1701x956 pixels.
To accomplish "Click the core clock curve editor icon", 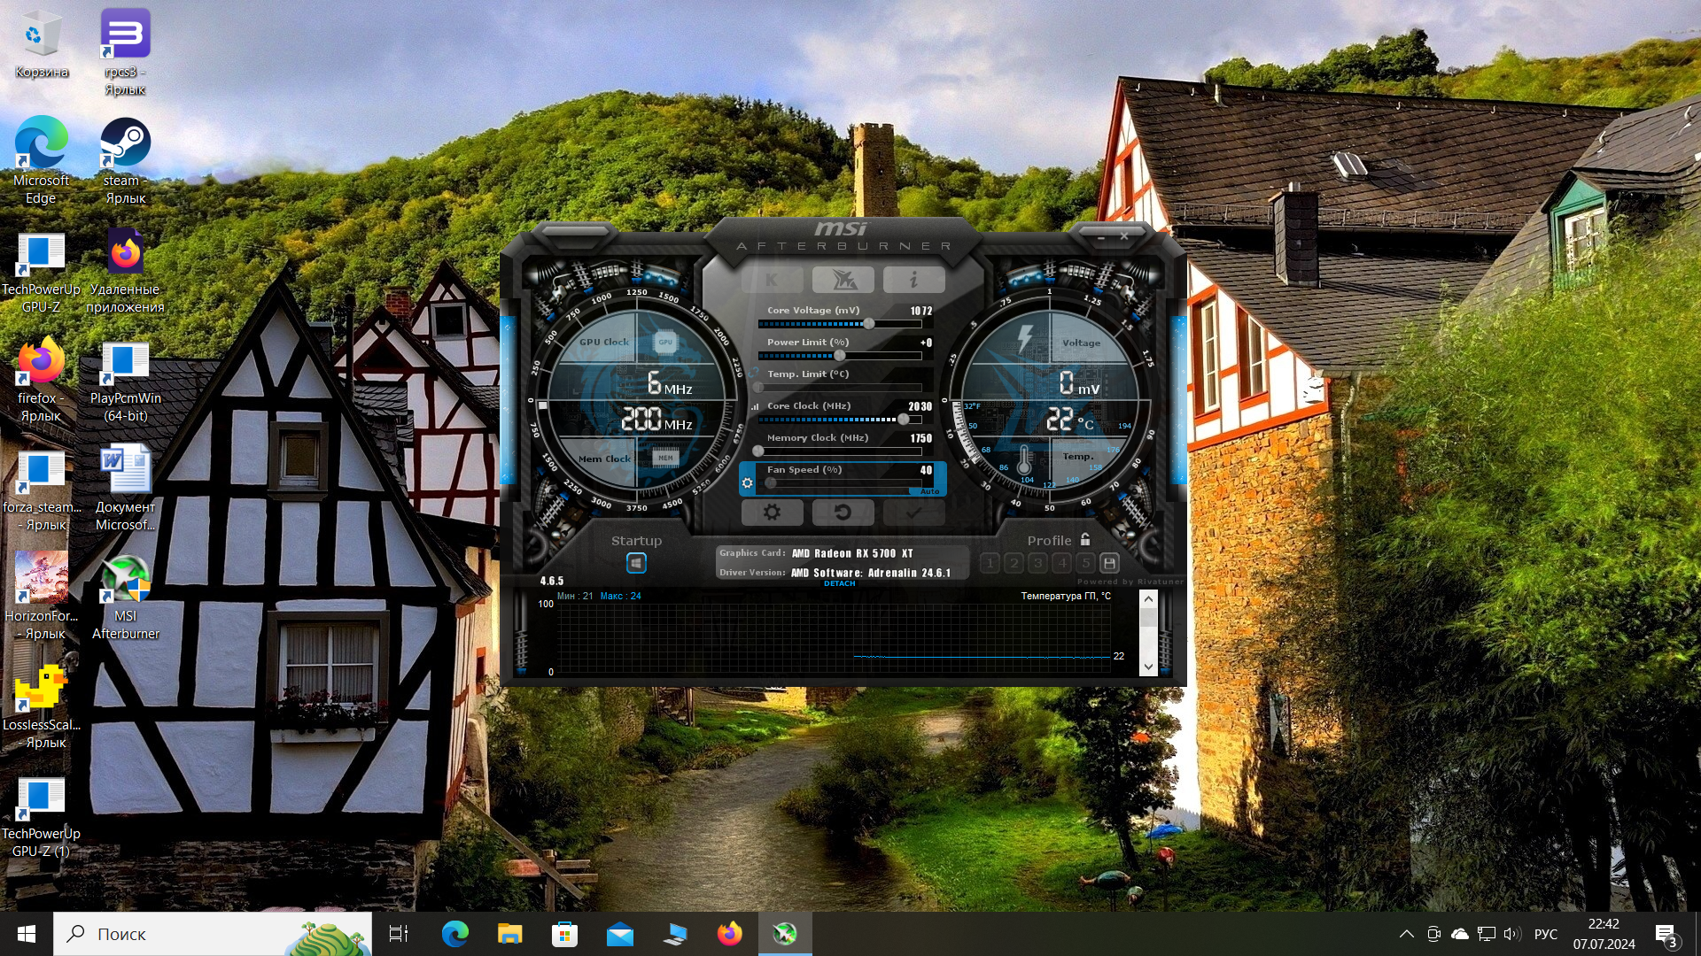I will (755, 406).
